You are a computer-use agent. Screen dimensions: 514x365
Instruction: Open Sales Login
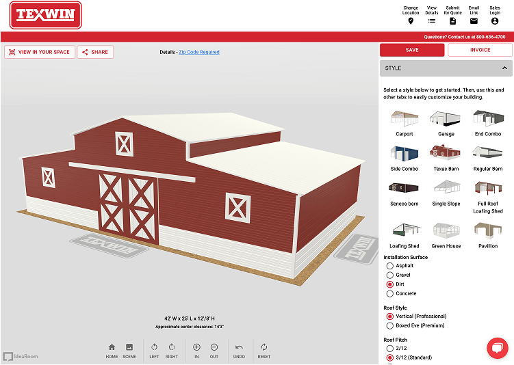[495, 21]
